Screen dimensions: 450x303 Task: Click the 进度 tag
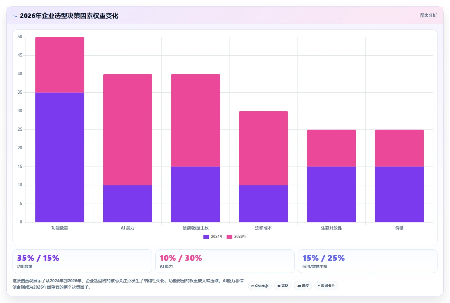(x=303, y=286)
